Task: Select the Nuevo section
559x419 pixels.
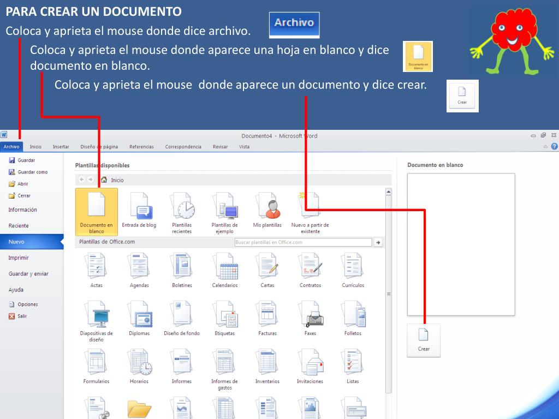Action: [32, 242]
